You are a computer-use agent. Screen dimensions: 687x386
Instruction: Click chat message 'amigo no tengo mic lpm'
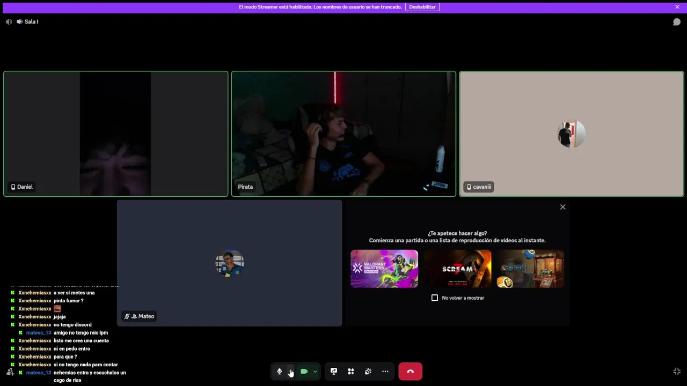tap(81, 333)
